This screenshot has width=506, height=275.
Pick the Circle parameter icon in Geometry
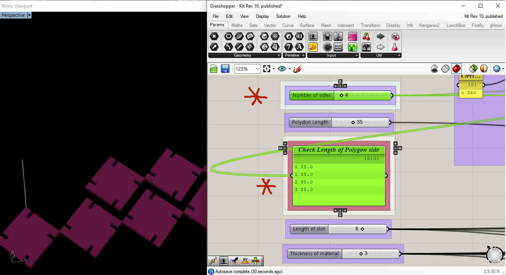[x=228, y=36]
